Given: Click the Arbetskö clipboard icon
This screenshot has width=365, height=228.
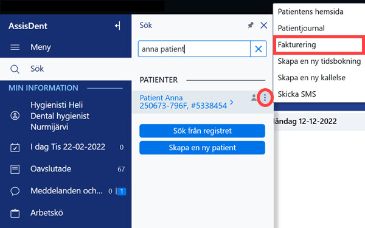Looking at the screenshot, I should [x=15, y=213].
